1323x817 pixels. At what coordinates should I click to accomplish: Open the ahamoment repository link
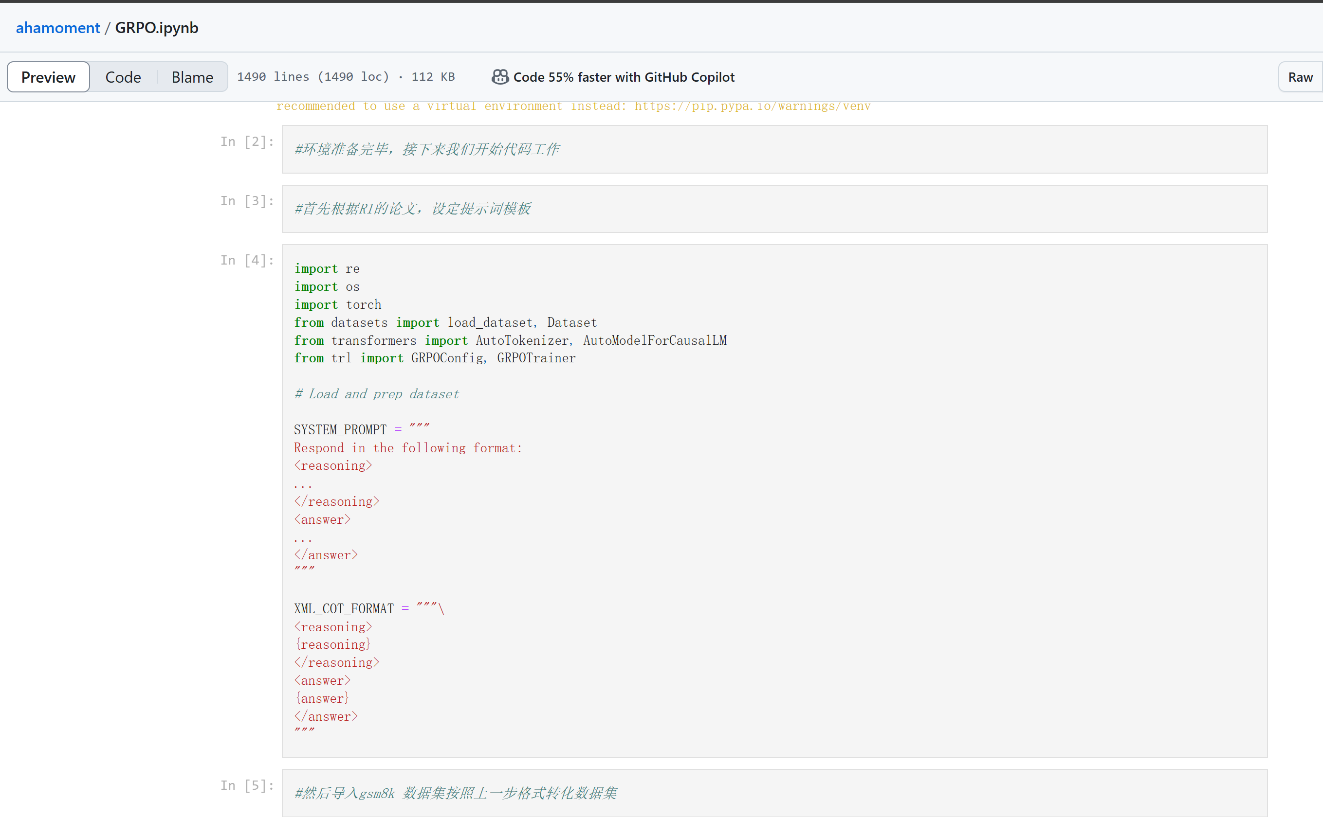click(58, 28)
